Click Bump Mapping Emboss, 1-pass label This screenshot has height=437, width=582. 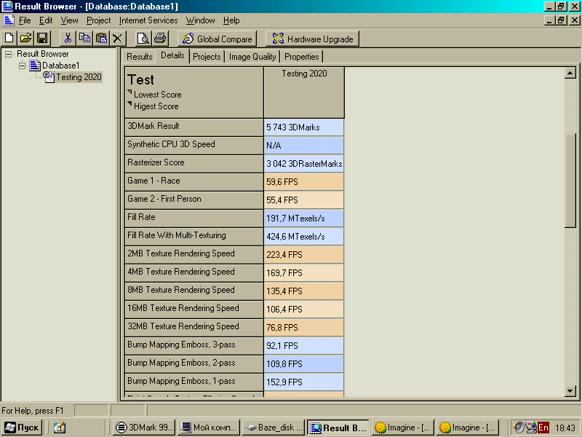coord(181,381)
